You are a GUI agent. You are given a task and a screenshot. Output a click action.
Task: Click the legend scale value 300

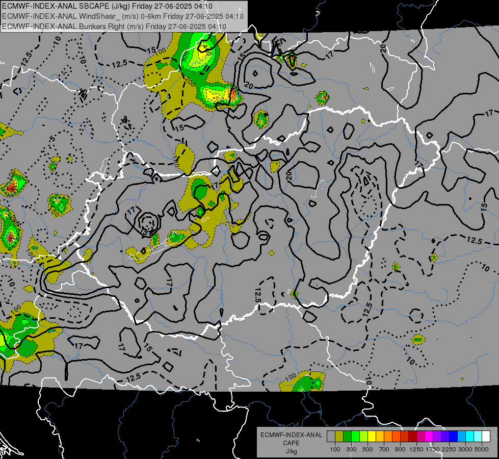[x=351, y=449]
